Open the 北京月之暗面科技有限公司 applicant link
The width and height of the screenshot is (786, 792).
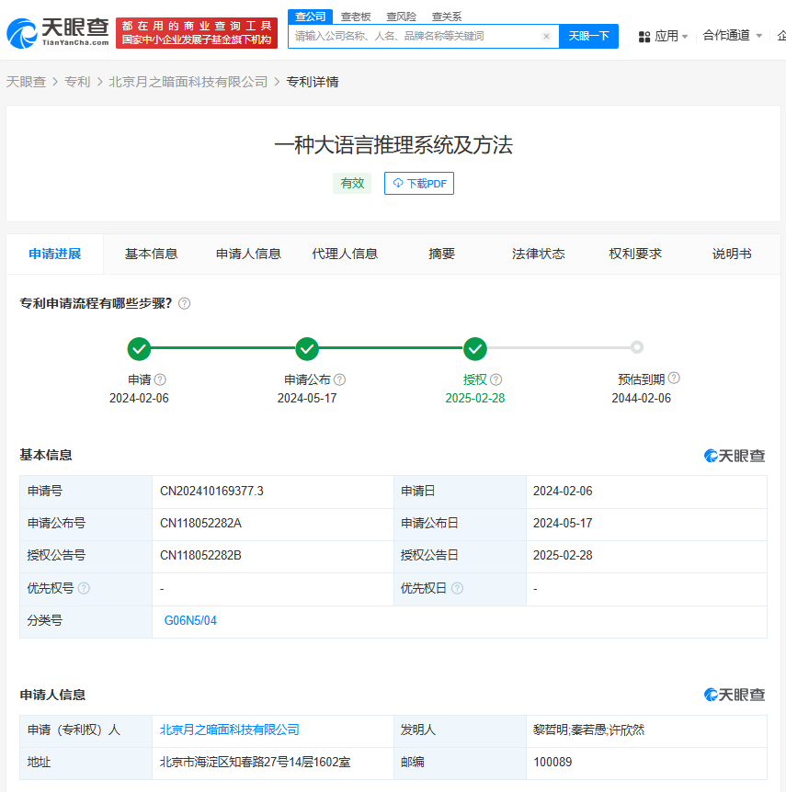(230, 730)
